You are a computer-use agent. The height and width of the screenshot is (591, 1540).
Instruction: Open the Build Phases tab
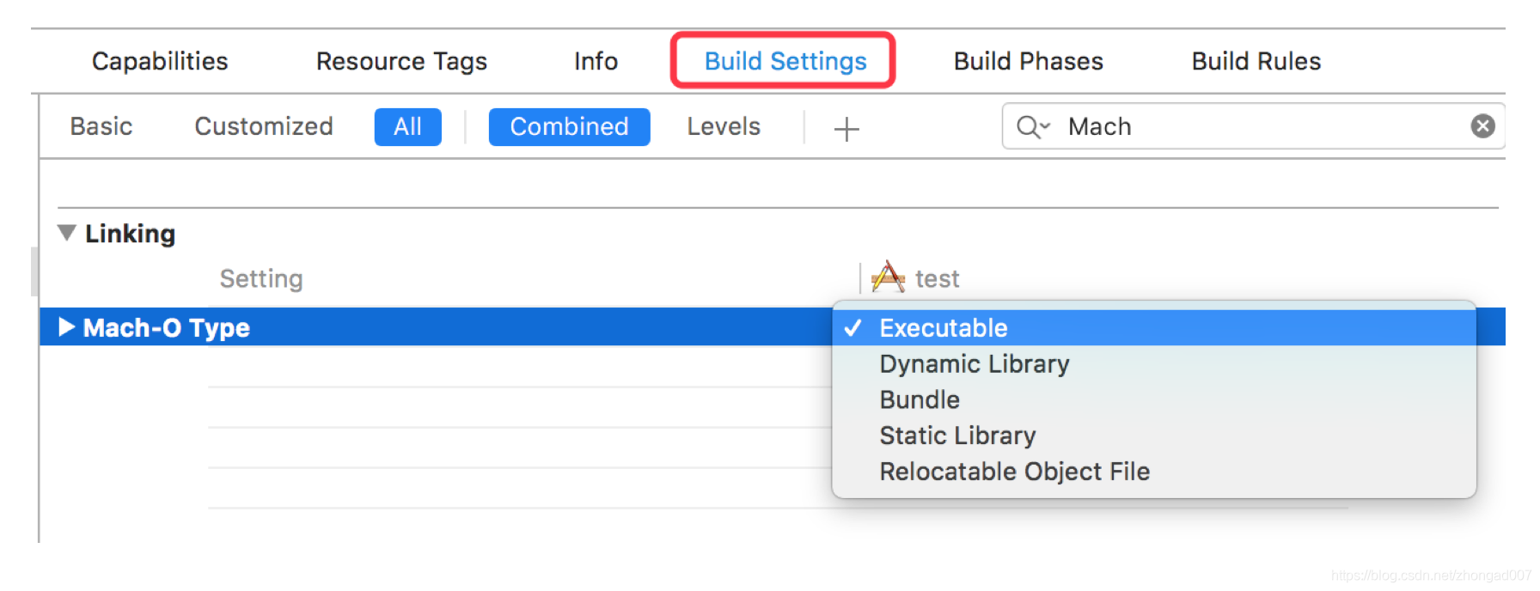(x=1028, y=61)
